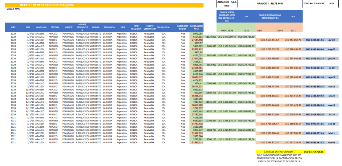Select the TARIFA RENOVAR MAS BENEFICOS header
The width and height of the screenshot is (342, 166).
(x=270, y=17)
